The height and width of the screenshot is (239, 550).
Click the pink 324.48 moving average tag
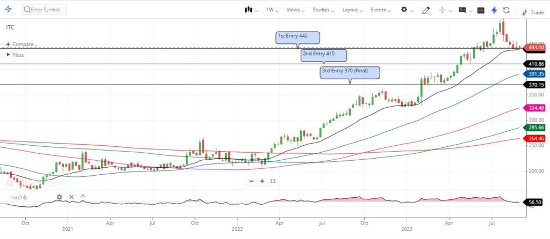pos(534,108)
